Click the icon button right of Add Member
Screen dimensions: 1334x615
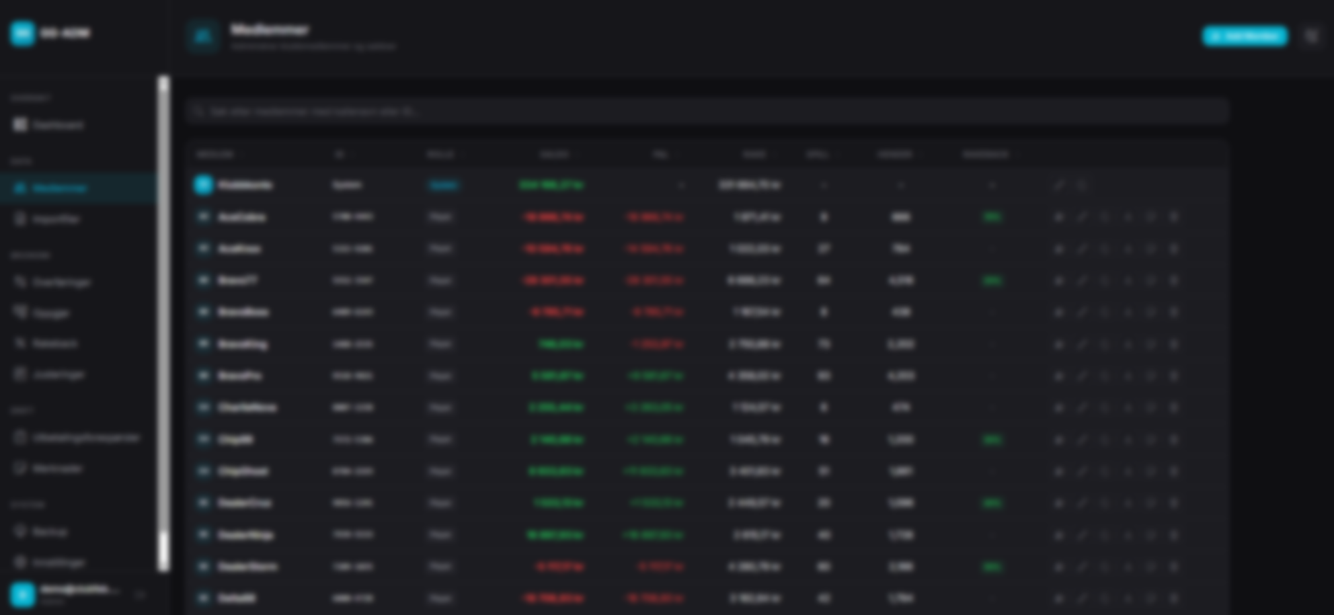tap(1311, 36)
